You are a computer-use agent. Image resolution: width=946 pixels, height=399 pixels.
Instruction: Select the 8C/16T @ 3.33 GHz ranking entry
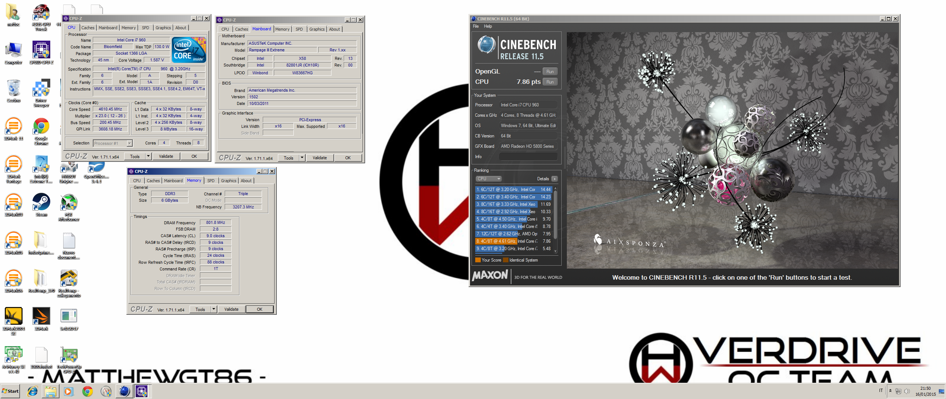coord(513,204)
